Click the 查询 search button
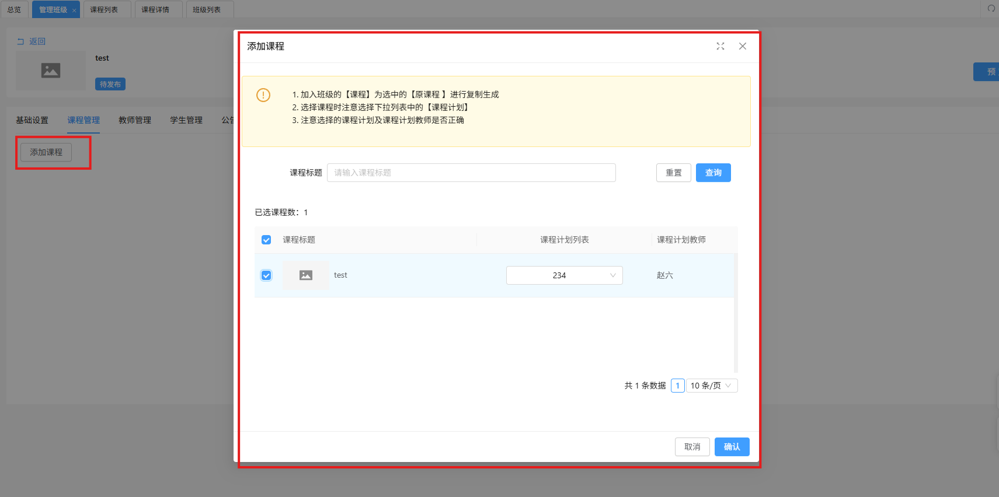Screen dimensions: 999x497 (x=713, y=173)
